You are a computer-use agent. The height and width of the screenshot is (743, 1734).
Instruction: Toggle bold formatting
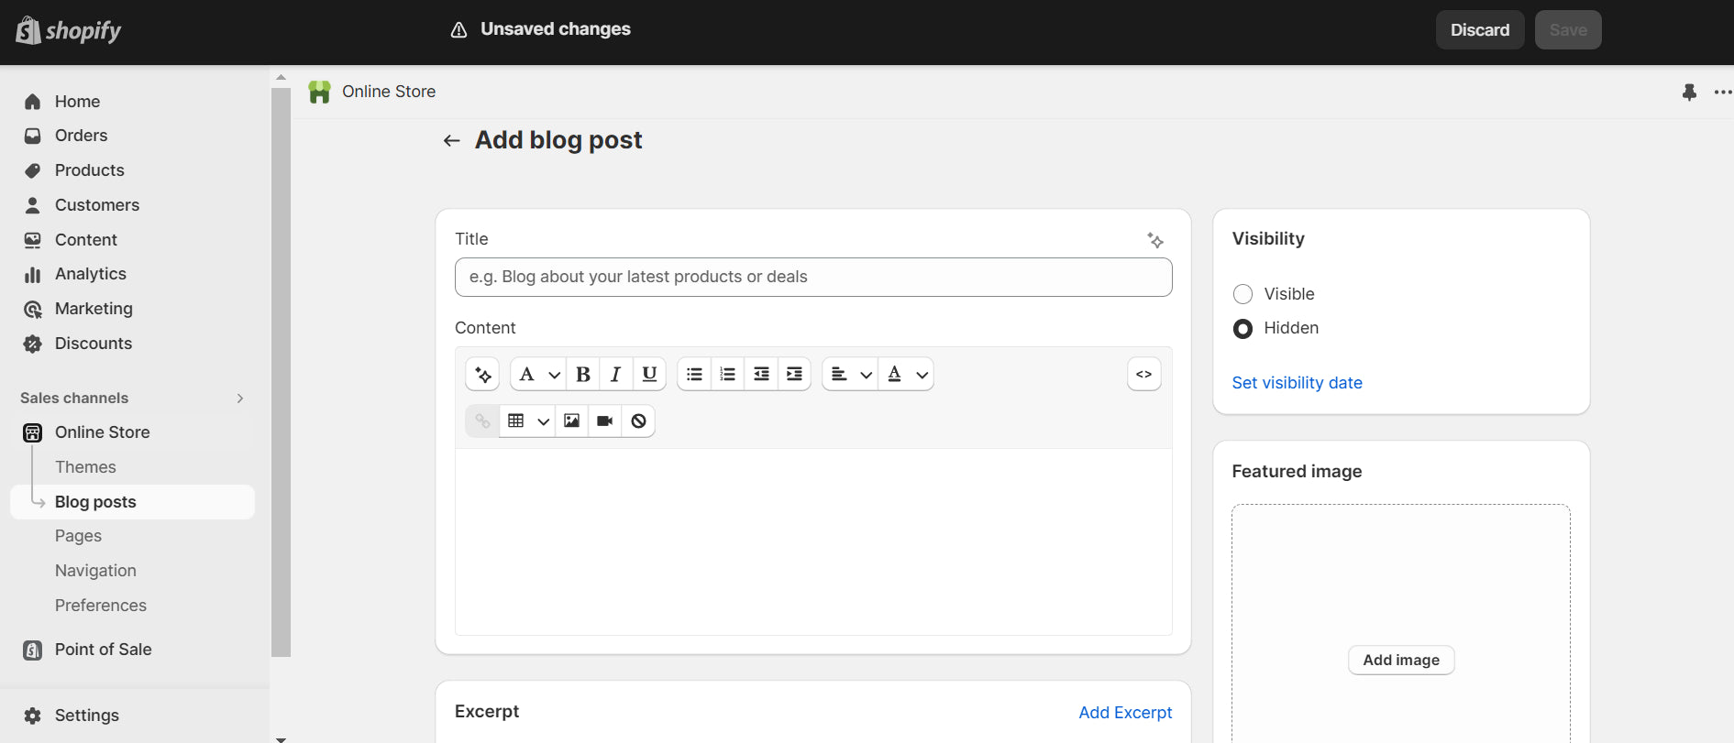click(x=583, y=375)
